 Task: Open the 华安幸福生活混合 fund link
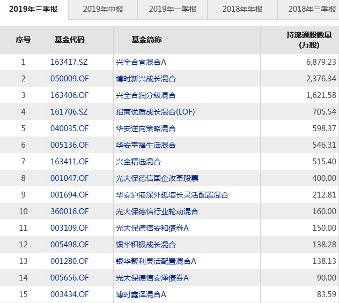coord(146,145)
